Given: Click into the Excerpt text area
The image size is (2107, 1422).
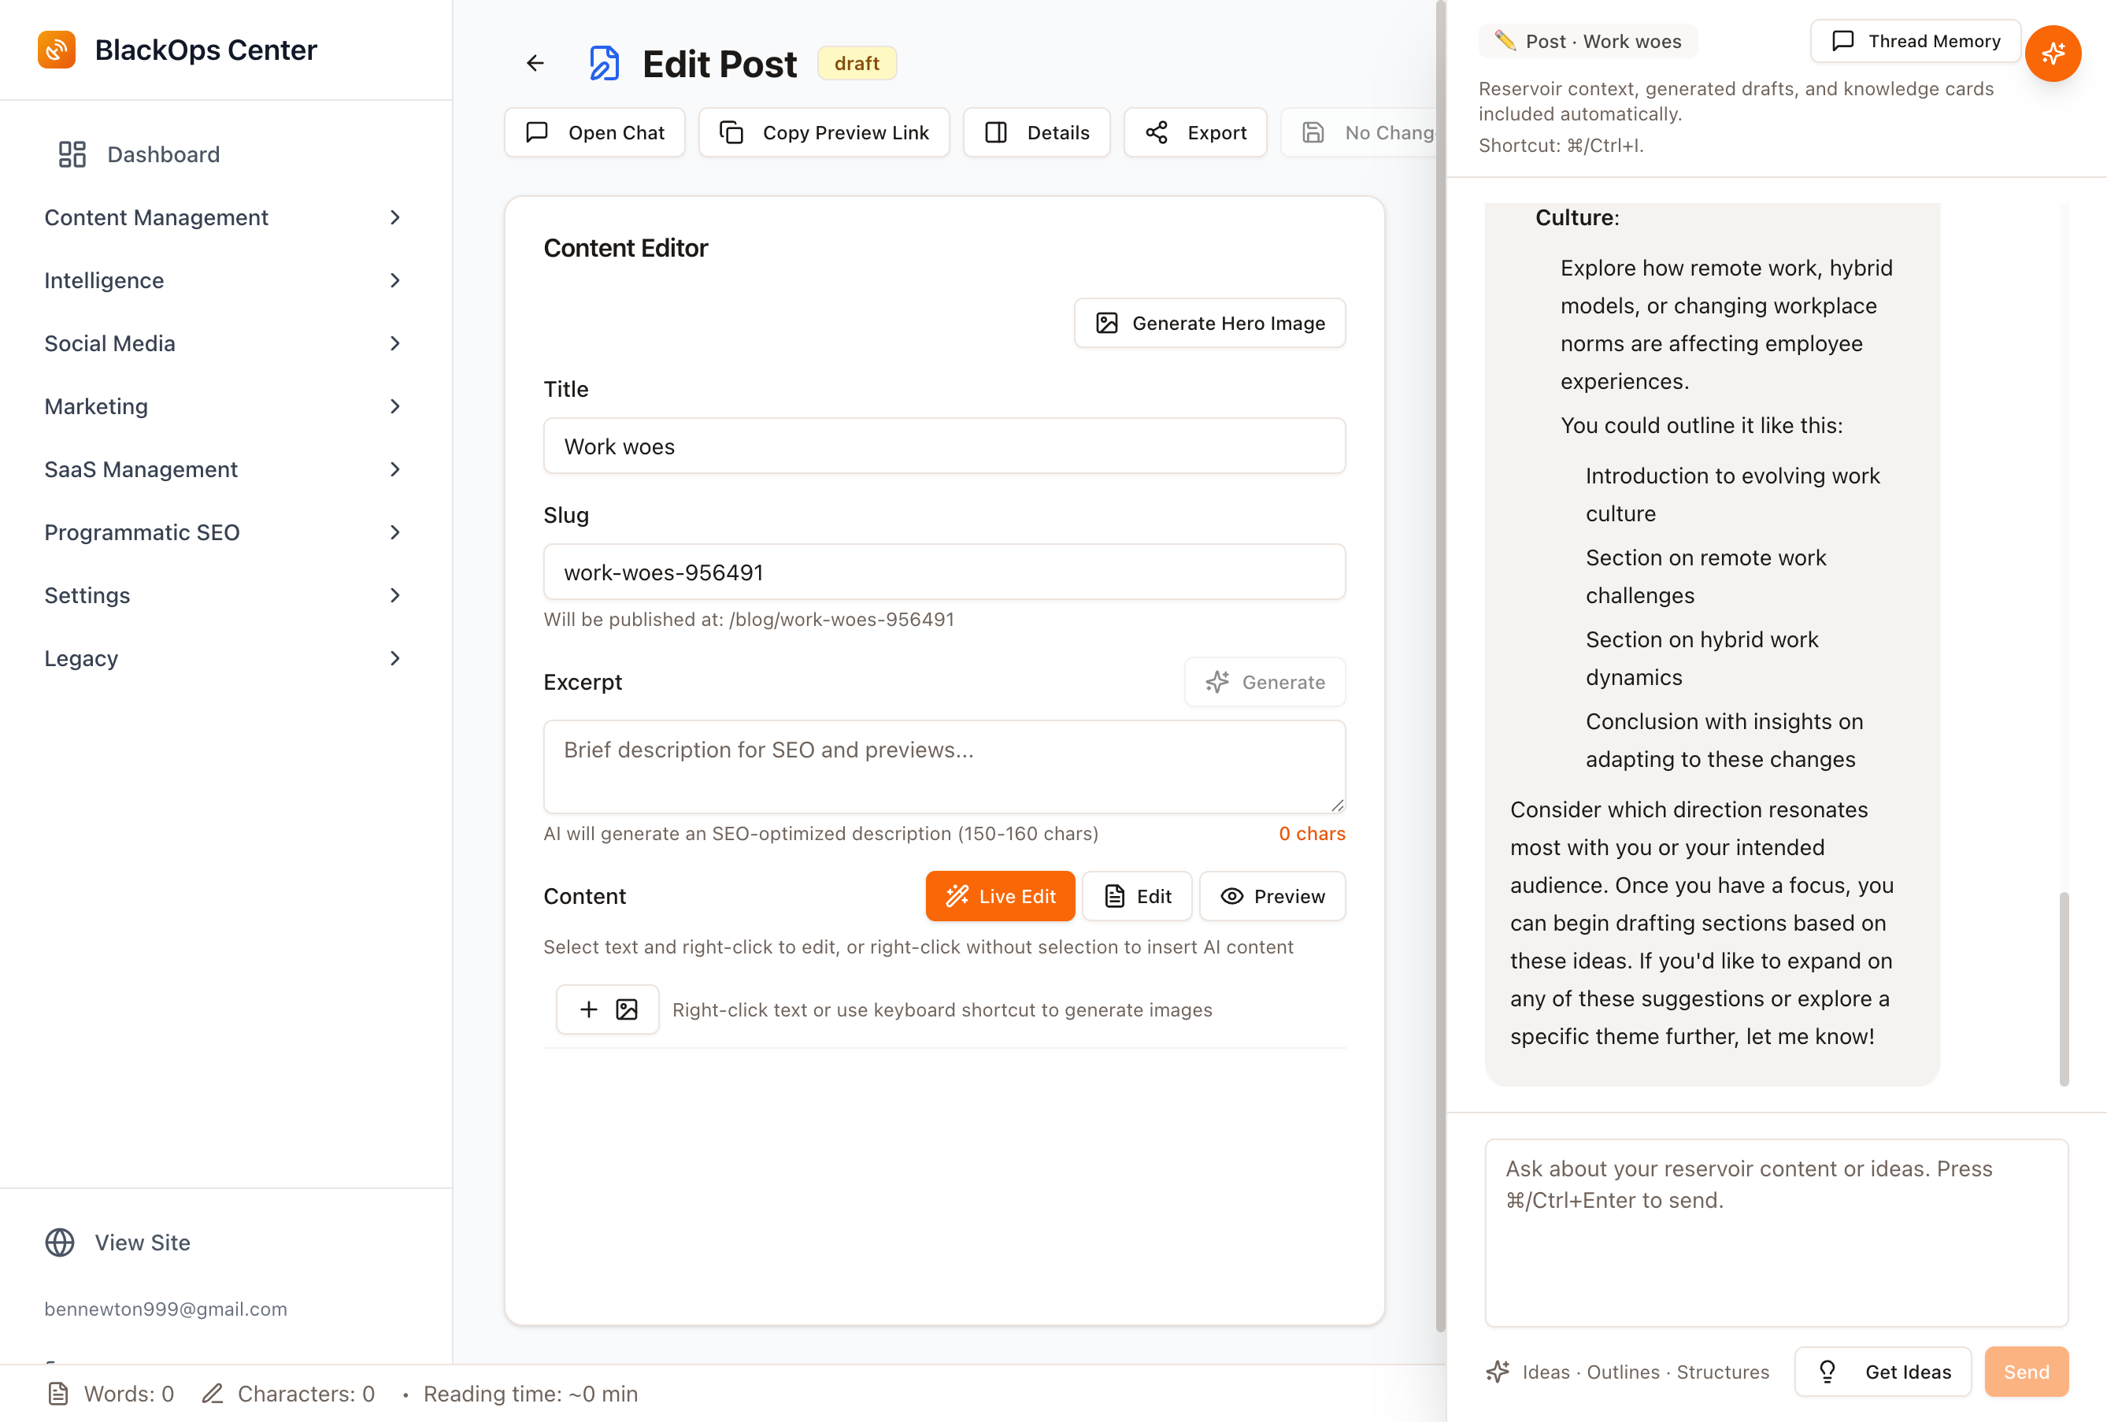Looking at the screenshot, I should 944,767.
